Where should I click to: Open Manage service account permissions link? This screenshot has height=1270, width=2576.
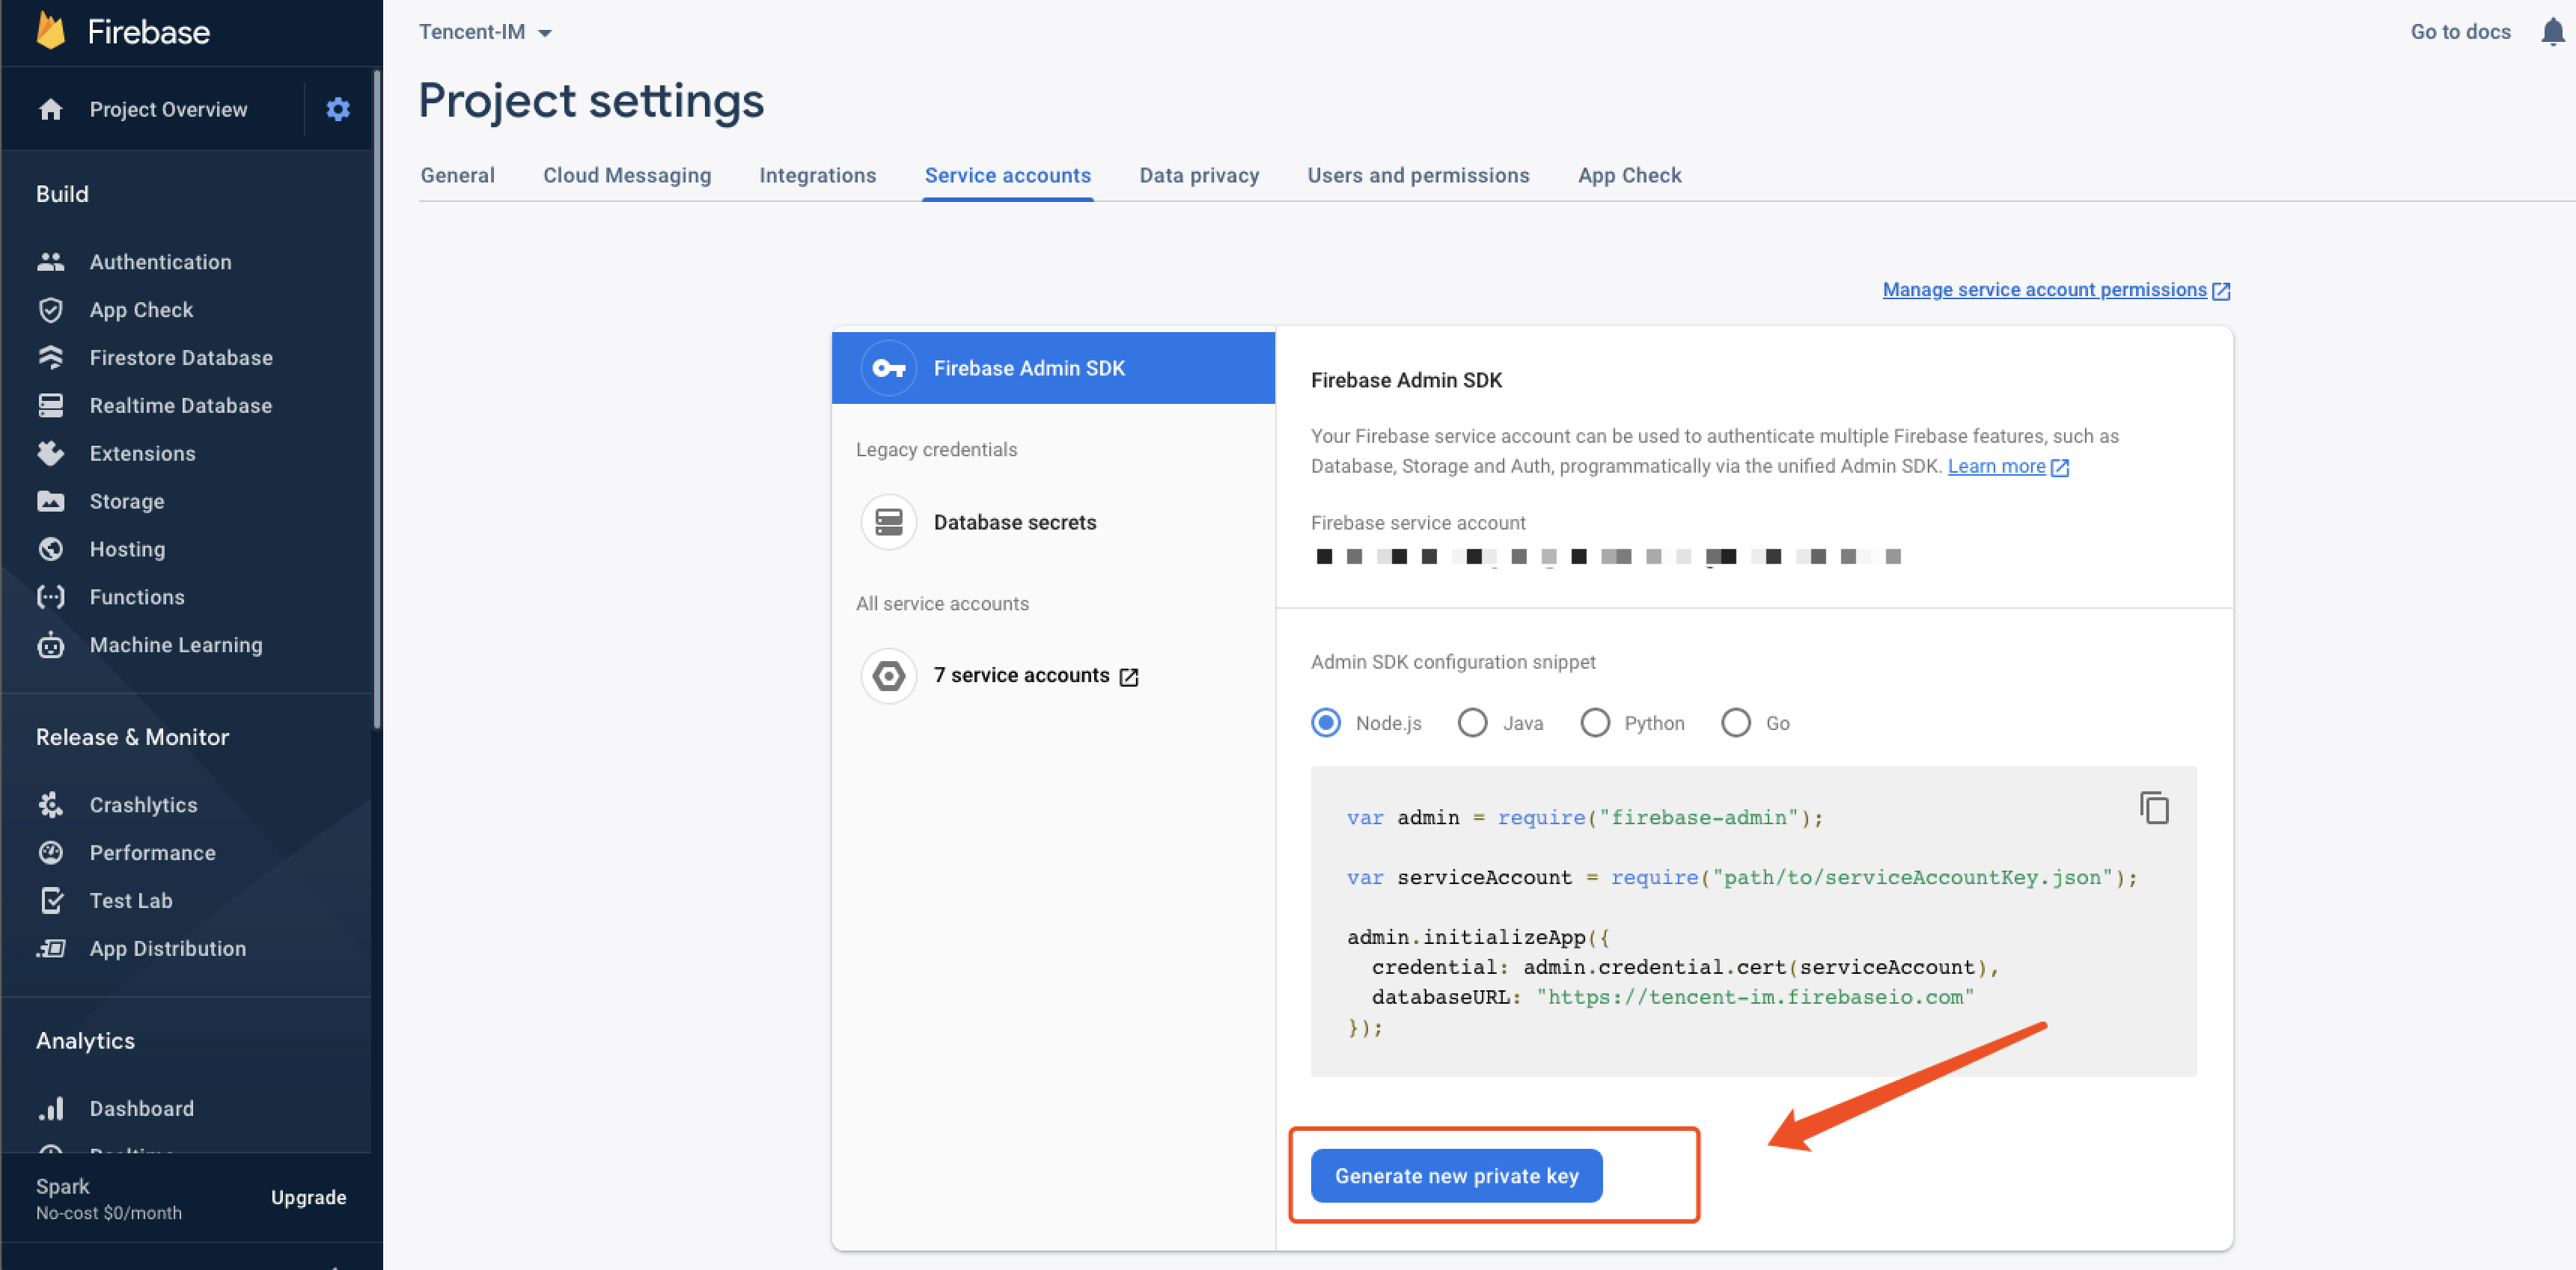click(2056, 289)
